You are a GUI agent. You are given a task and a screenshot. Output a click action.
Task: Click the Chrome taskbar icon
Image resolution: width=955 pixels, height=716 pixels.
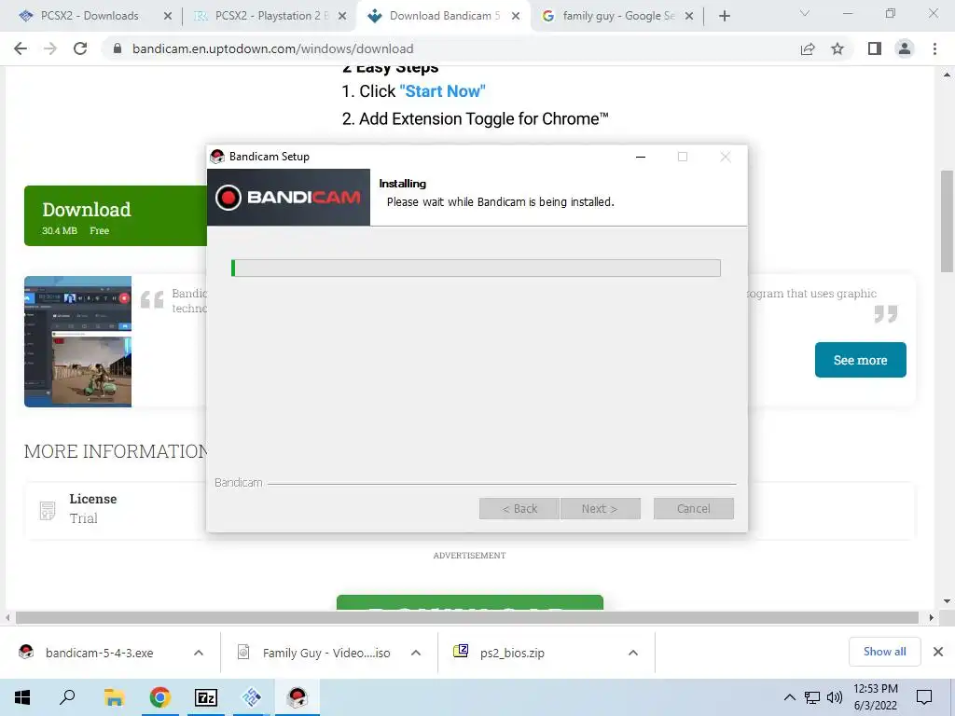(x=160, y=697)
